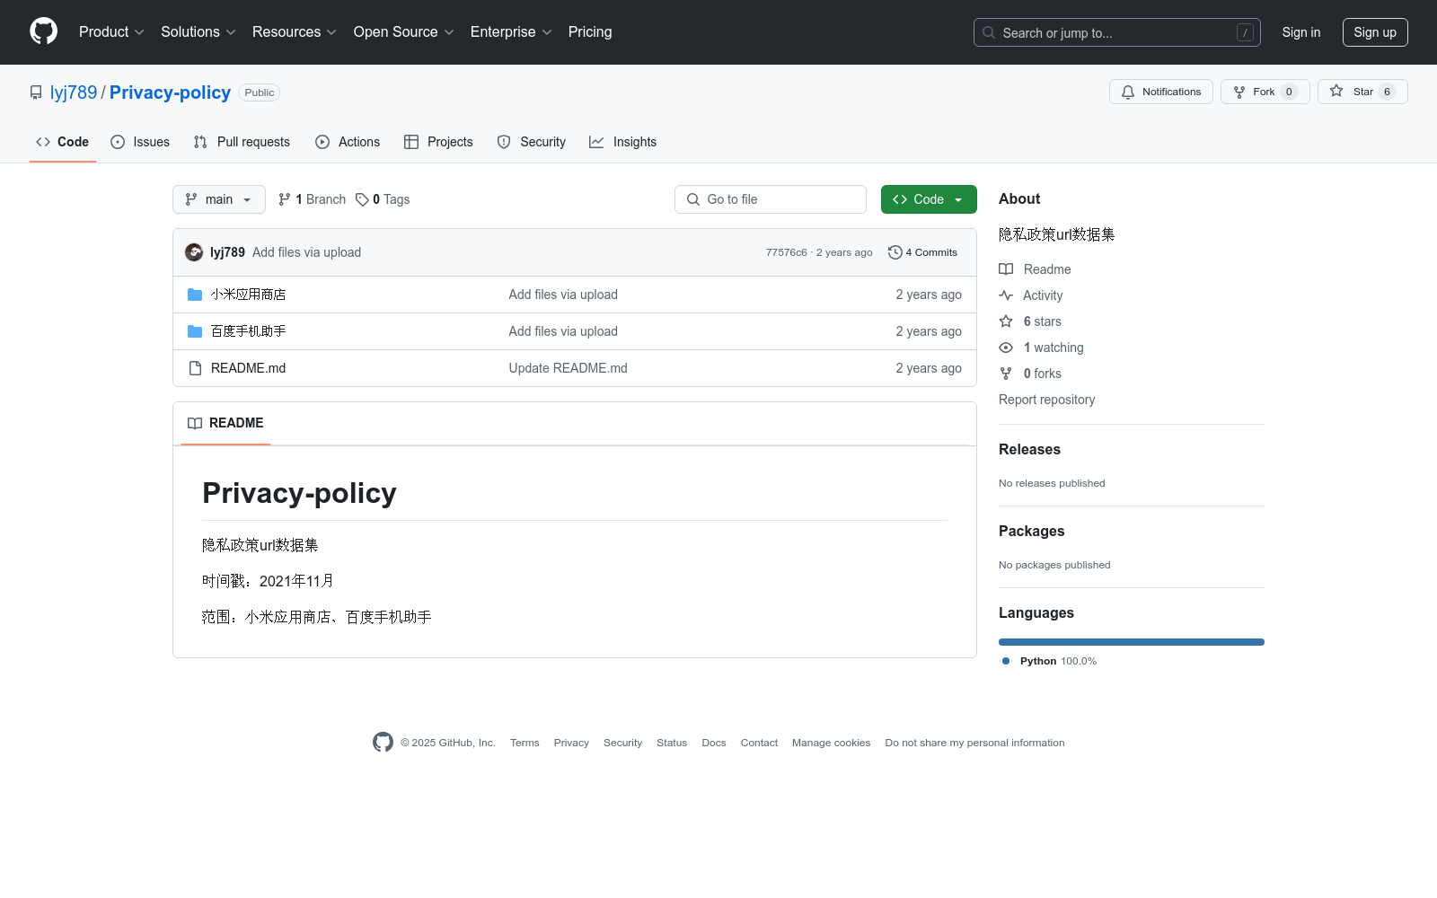Click the pulse icon beside Activity

pyautogui.click(x=1006, y=295)
